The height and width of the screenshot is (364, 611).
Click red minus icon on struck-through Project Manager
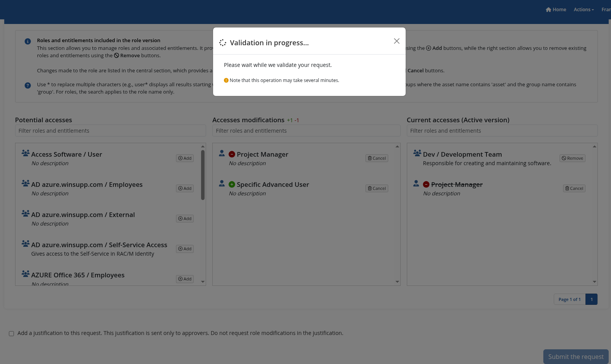(x=426, y=185)
